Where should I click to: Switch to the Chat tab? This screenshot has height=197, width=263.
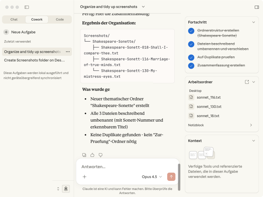[14, 20]
